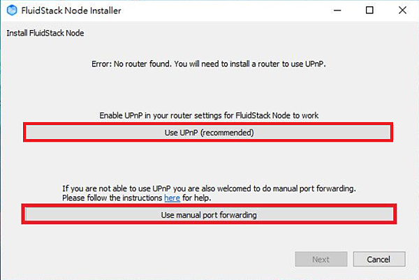Click the grayed-out Next button

[321, 259]
